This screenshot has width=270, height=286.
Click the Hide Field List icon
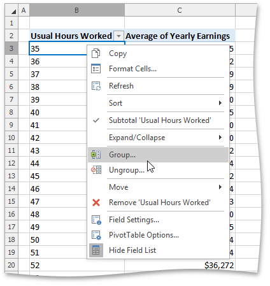coord(96,250)
